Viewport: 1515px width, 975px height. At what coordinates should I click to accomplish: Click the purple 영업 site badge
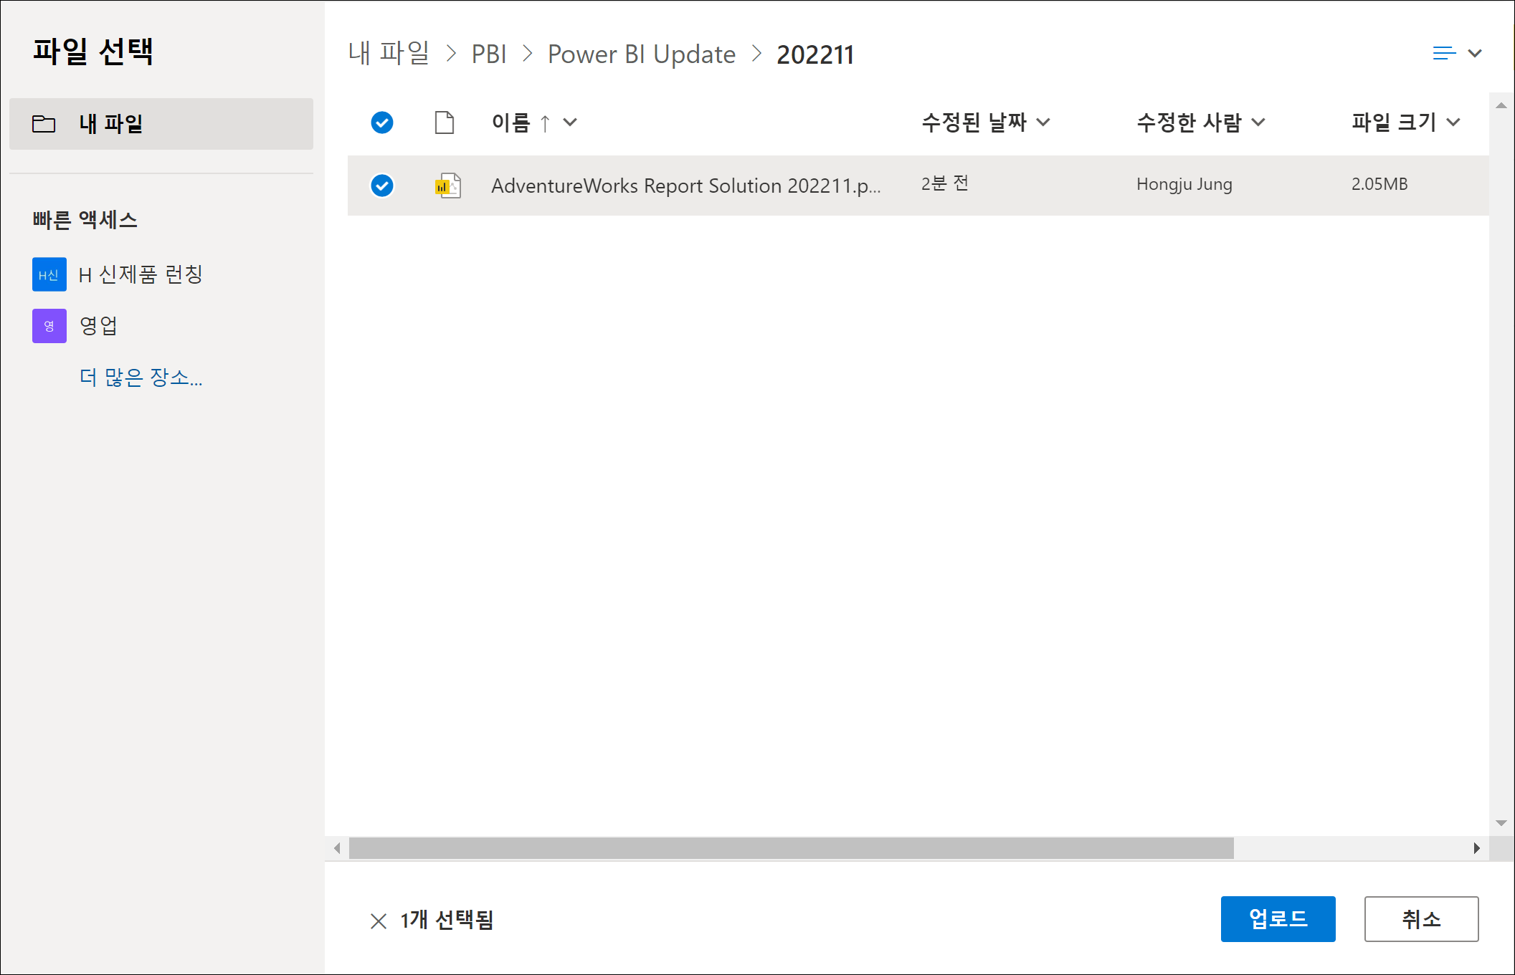[x=49, y=326]
